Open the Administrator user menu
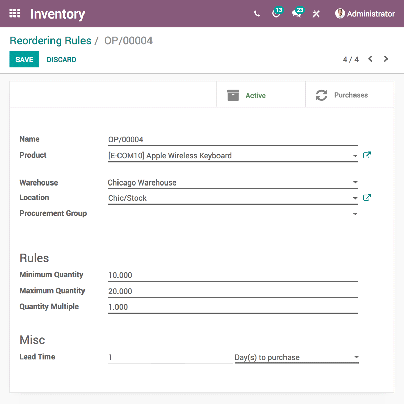404x404 pixels. click(x=365, y=14)
